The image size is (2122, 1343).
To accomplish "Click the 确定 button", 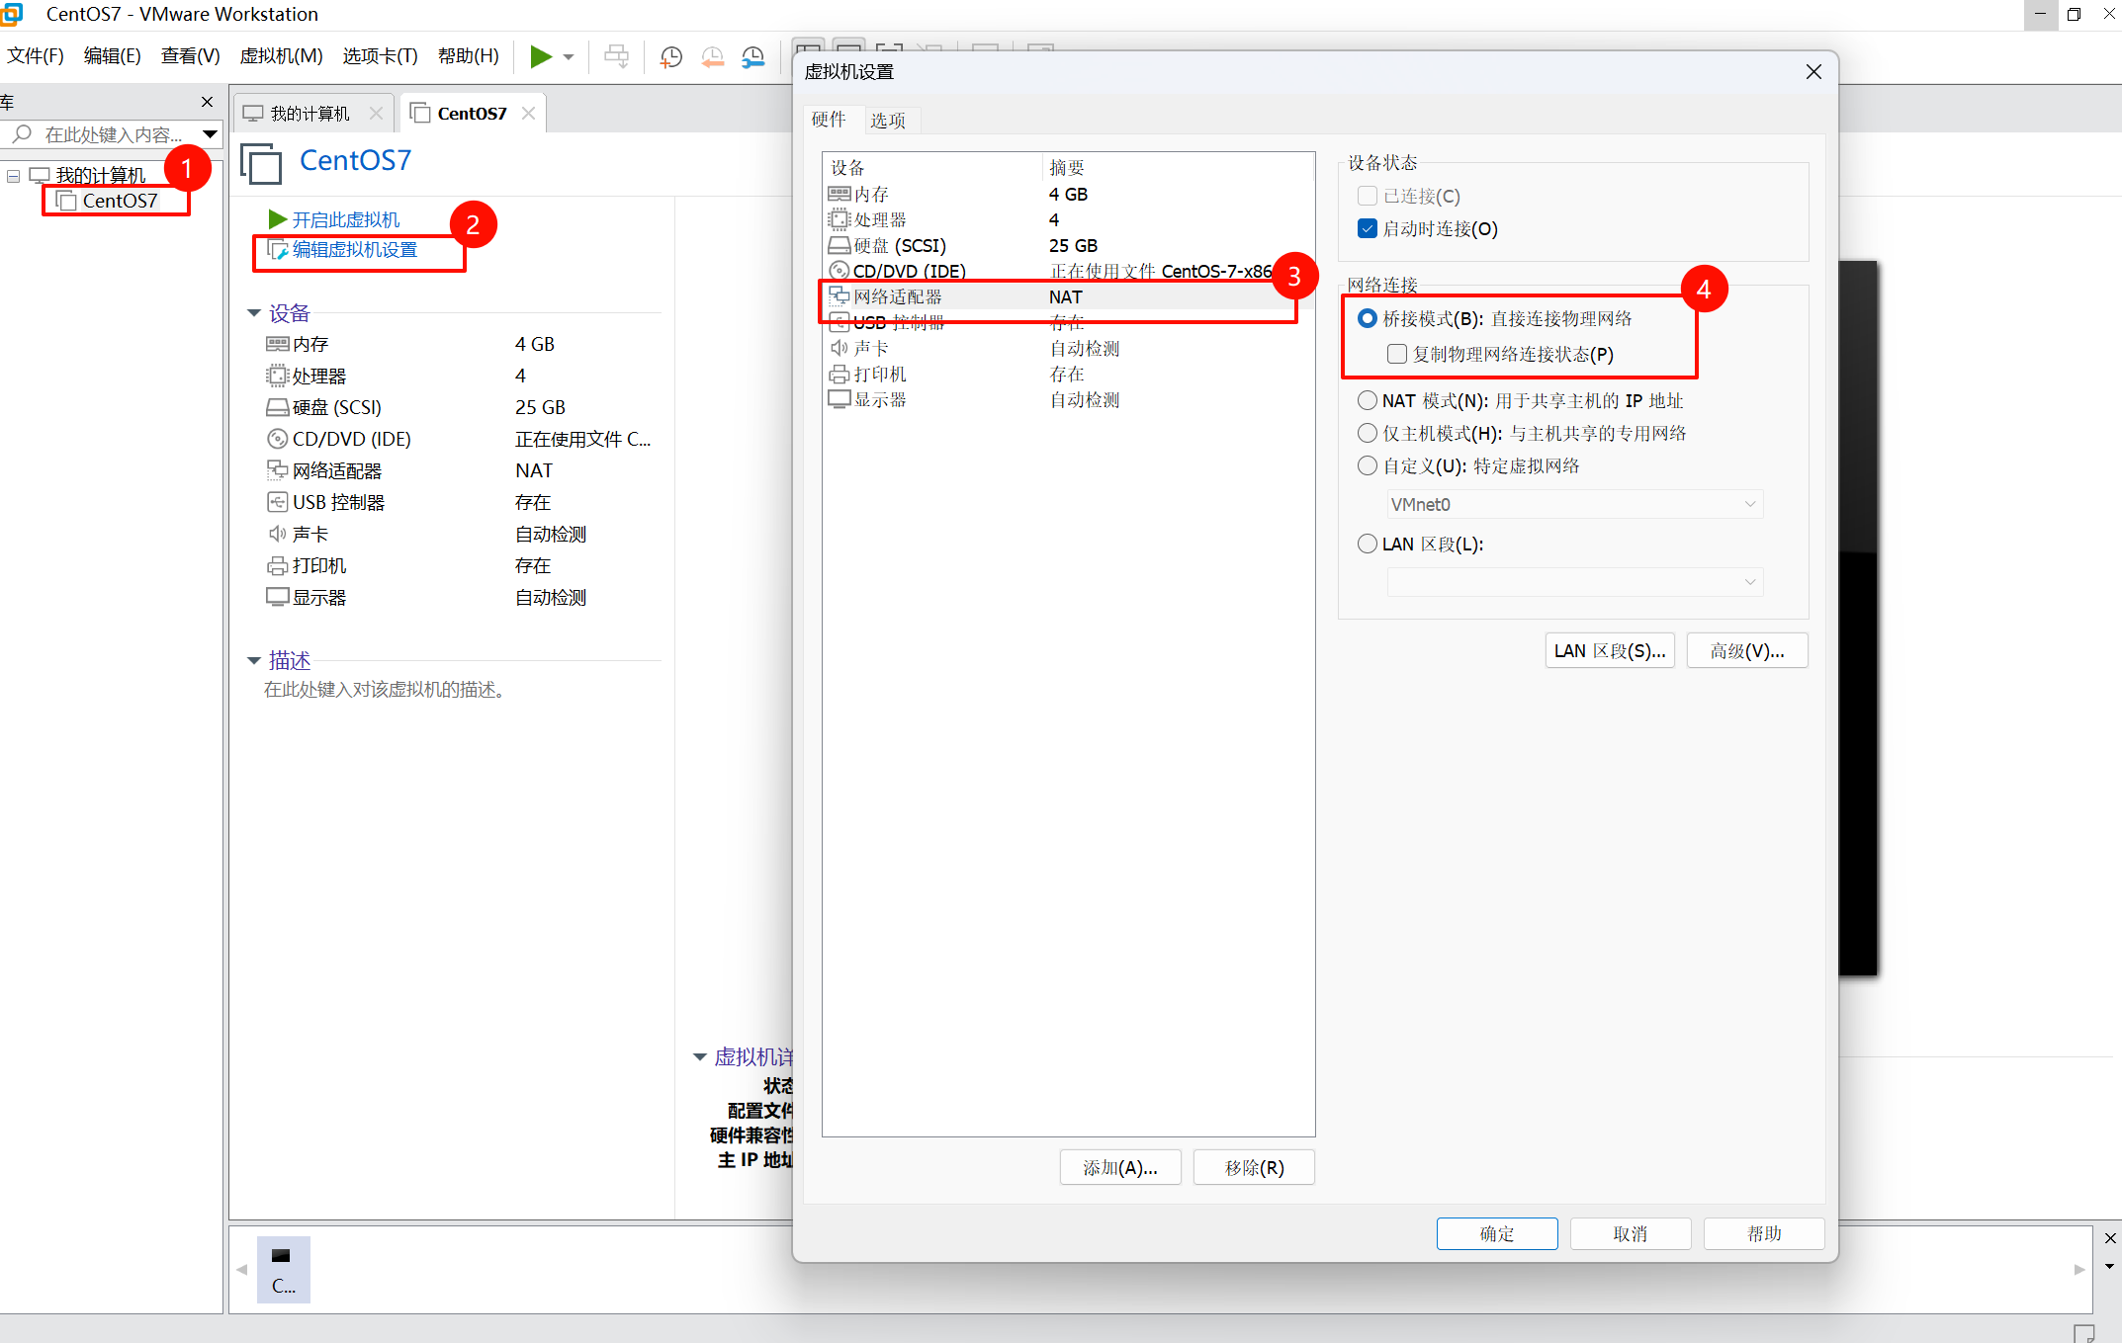I will (1496, 1233).
